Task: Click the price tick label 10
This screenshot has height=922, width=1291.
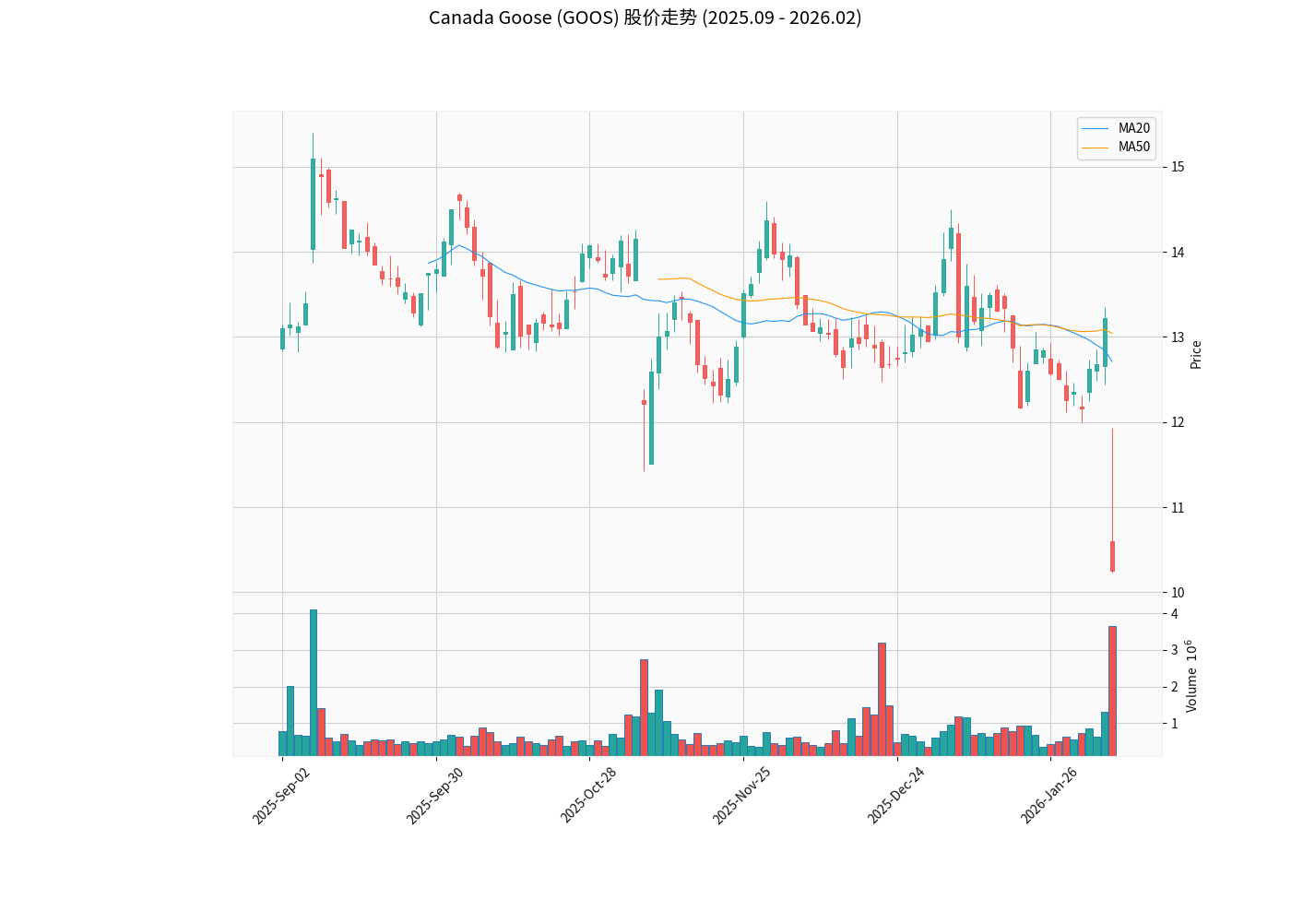Action: (1178, 592)
